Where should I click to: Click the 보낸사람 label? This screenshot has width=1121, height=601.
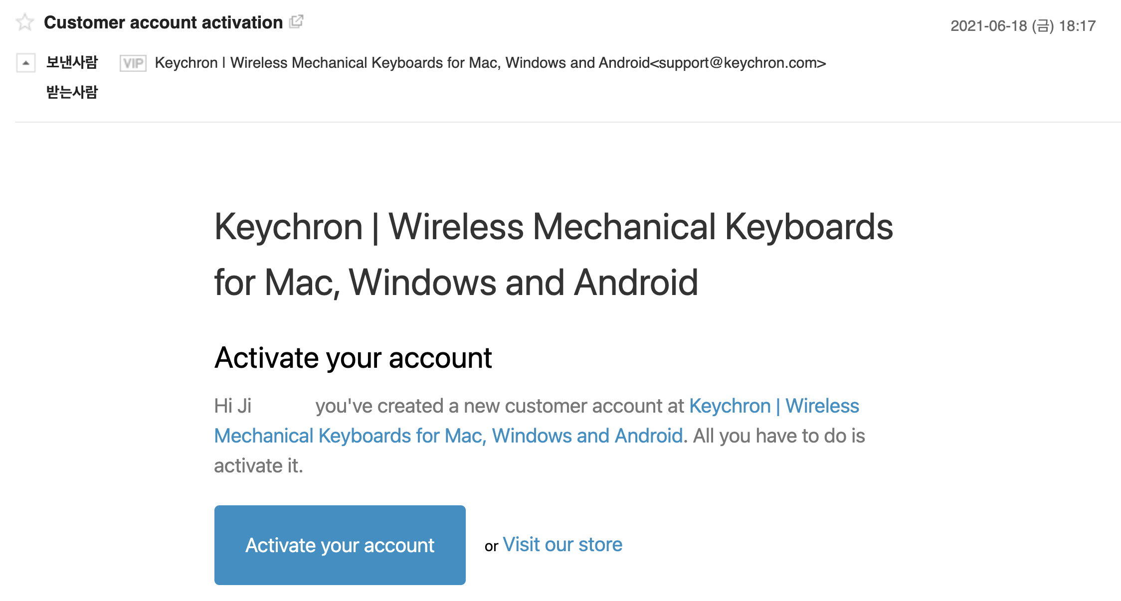pyautogui.click(x=72, y=62)
